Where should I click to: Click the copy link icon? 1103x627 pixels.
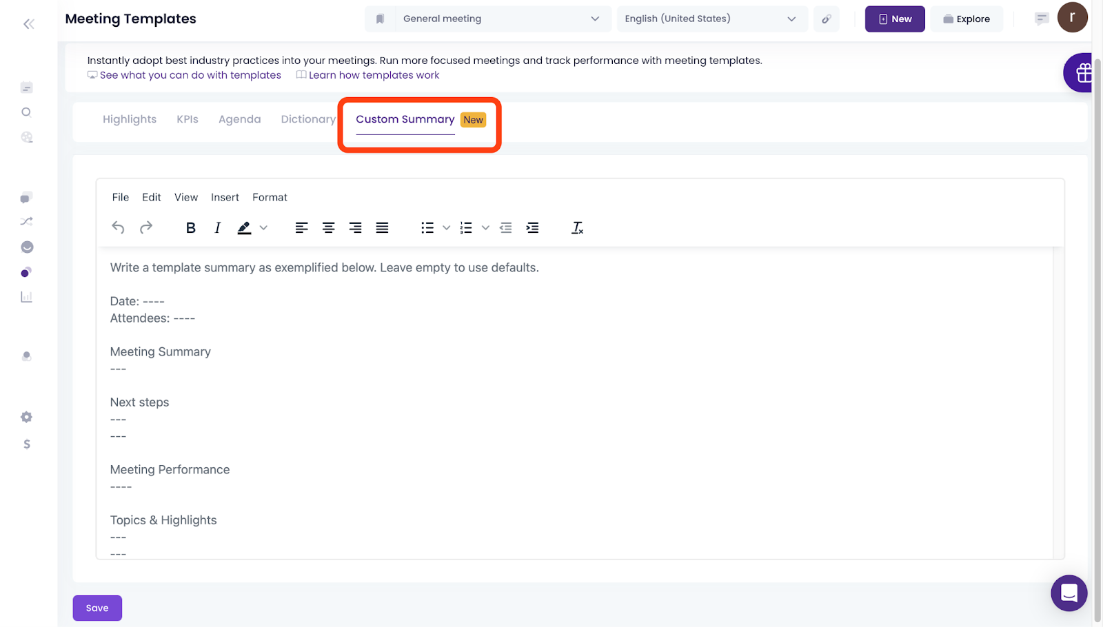(826, 19)
